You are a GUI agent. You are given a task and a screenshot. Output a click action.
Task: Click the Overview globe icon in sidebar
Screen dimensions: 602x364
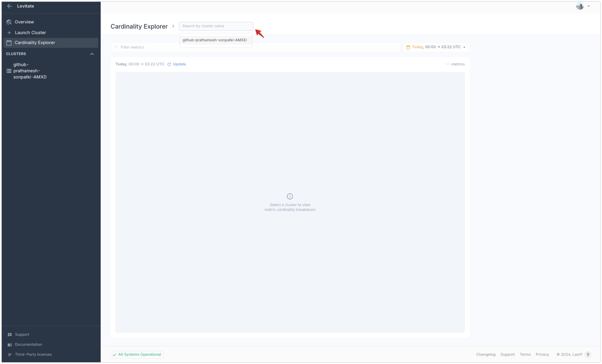pyautogui.click(x=9, y=22)
